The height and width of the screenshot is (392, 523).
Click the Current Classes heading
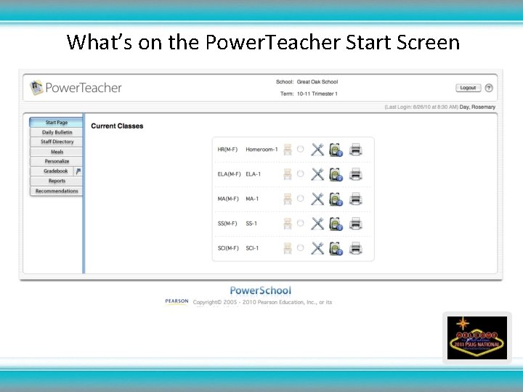(x=117, y=126)
